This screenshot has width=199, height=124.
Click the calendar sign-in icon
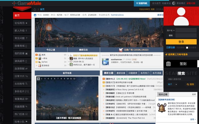click(168, 64)
